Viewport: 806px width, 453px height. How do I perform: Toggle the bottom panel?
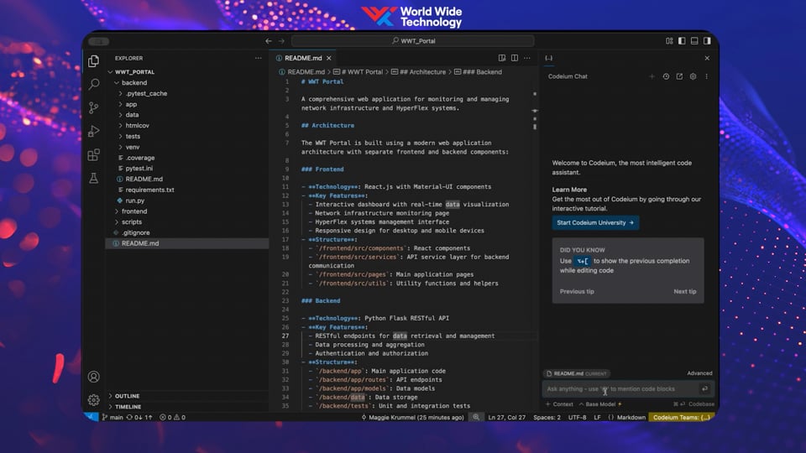(694, 40)
